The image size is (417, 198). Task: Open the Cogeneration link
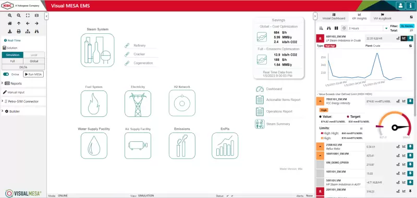coord(143,63)
